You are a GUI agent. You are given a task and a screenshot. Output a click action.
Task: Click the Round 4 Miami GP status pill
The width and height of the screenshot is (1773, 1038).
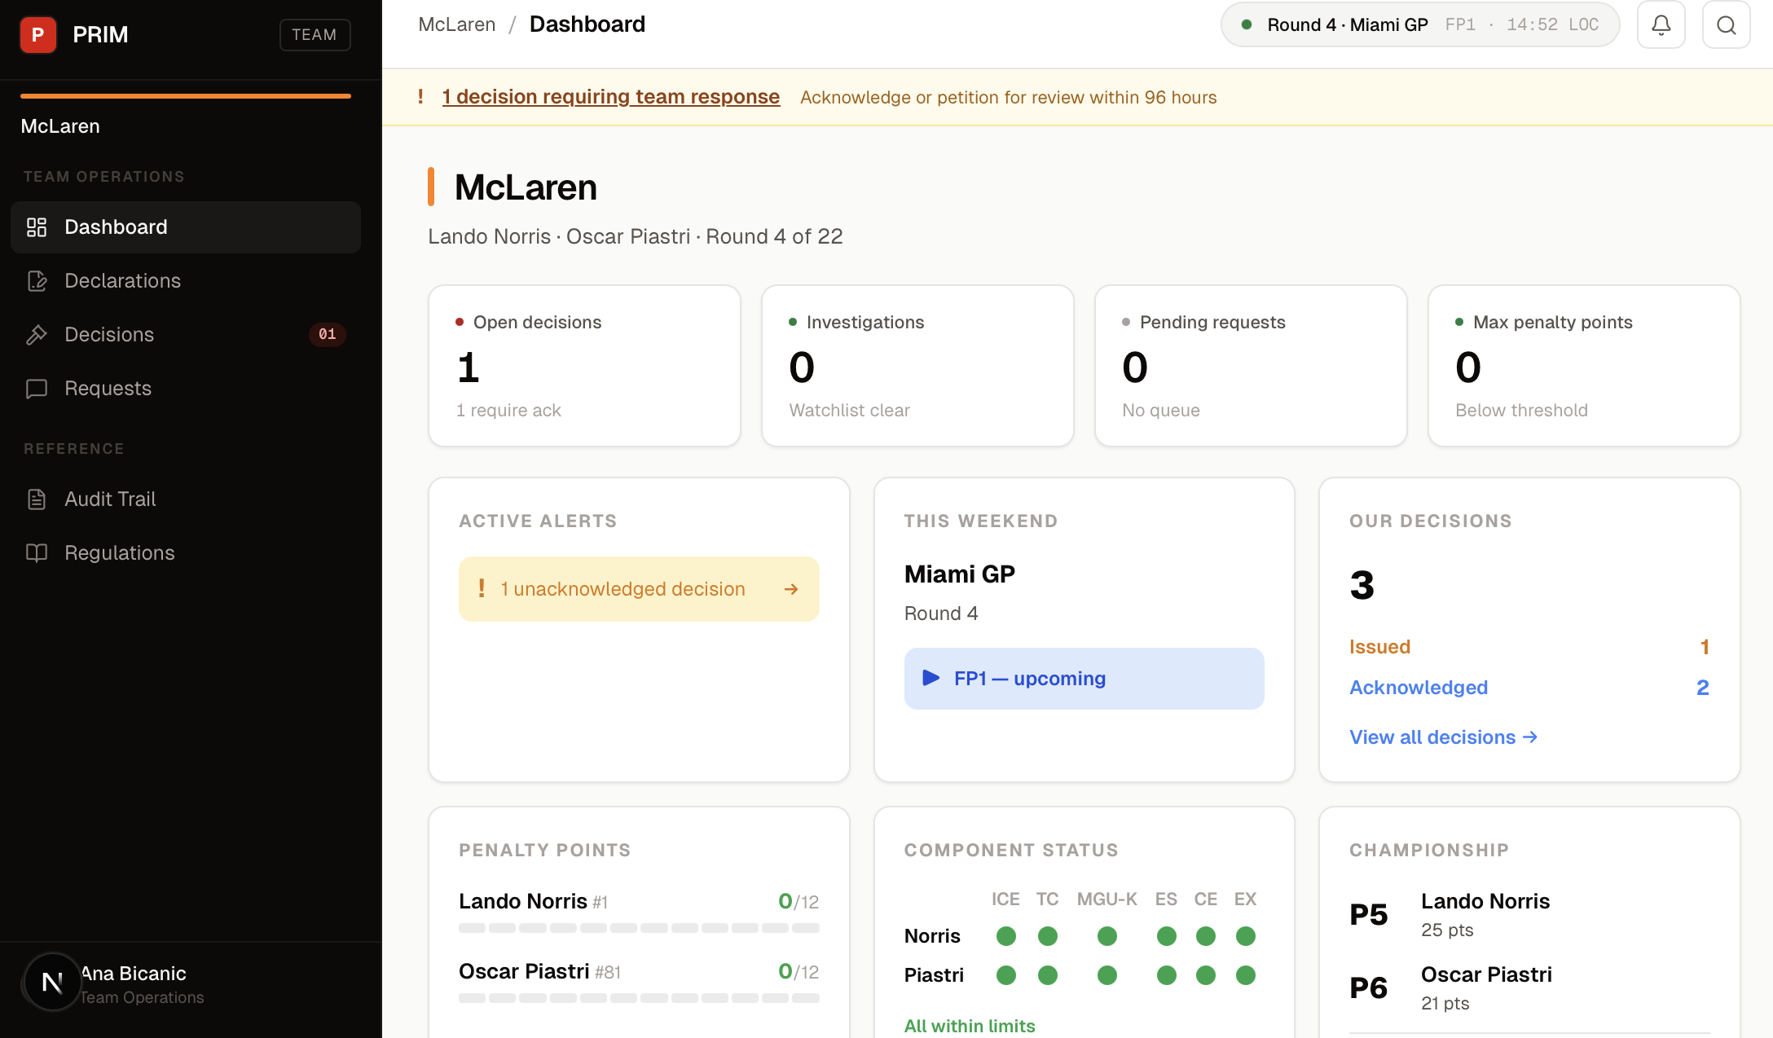click(x=1419, y=24)
